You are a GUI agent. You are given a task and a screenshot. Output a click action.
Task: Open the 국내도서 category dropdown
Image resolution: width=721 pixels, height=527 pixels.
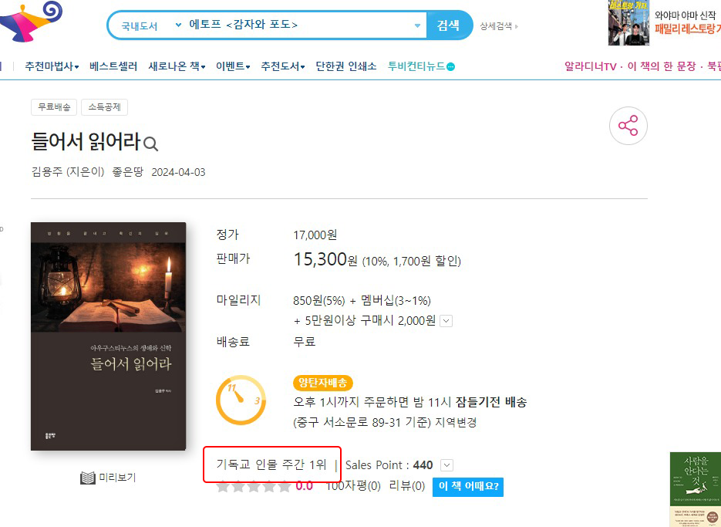coord(151,25)
